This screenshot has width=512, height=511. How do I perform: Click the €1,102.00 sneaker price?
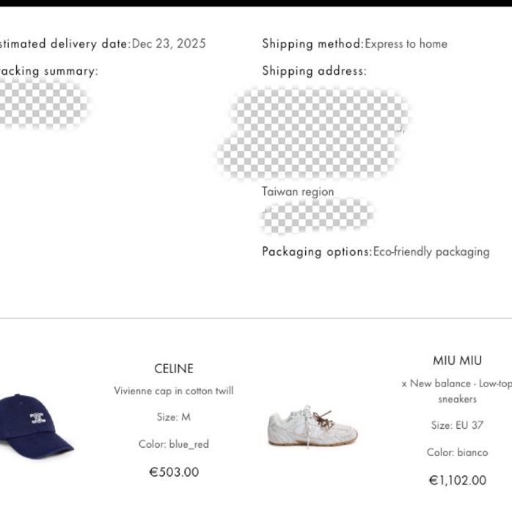click(457, 480)
